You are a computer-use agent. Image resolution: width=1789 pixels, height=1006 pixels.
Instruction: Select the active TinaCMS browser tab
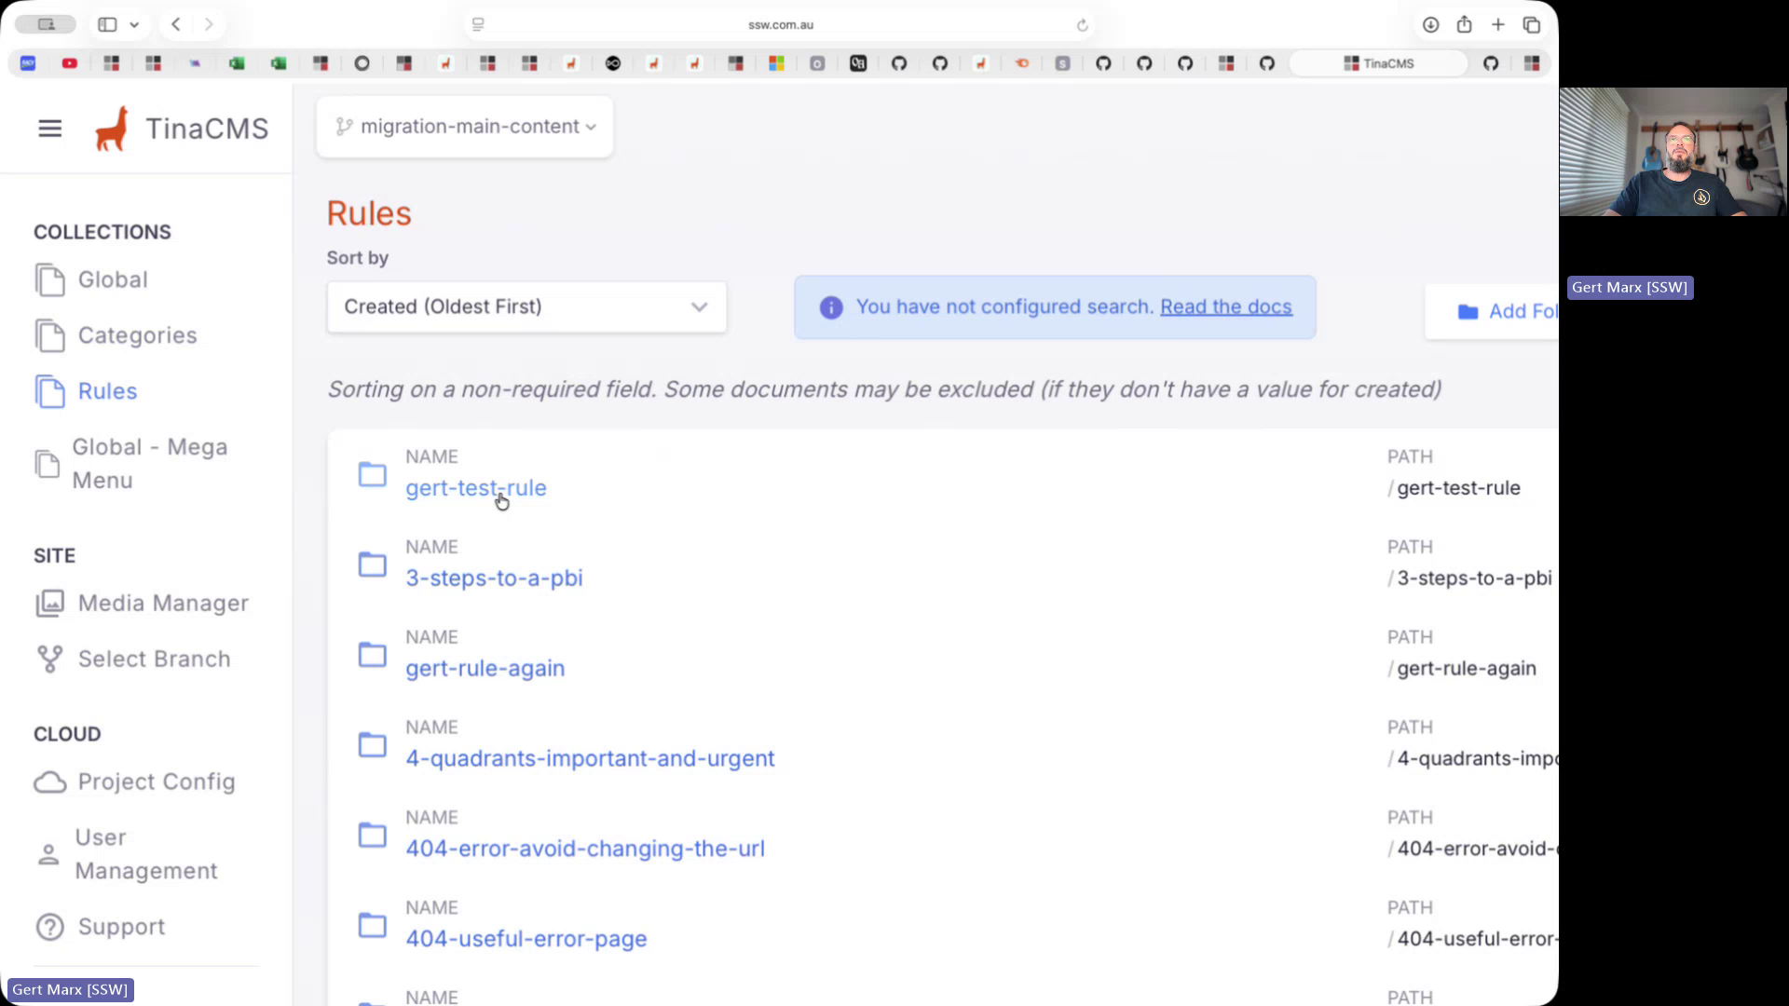[1378, 63]
